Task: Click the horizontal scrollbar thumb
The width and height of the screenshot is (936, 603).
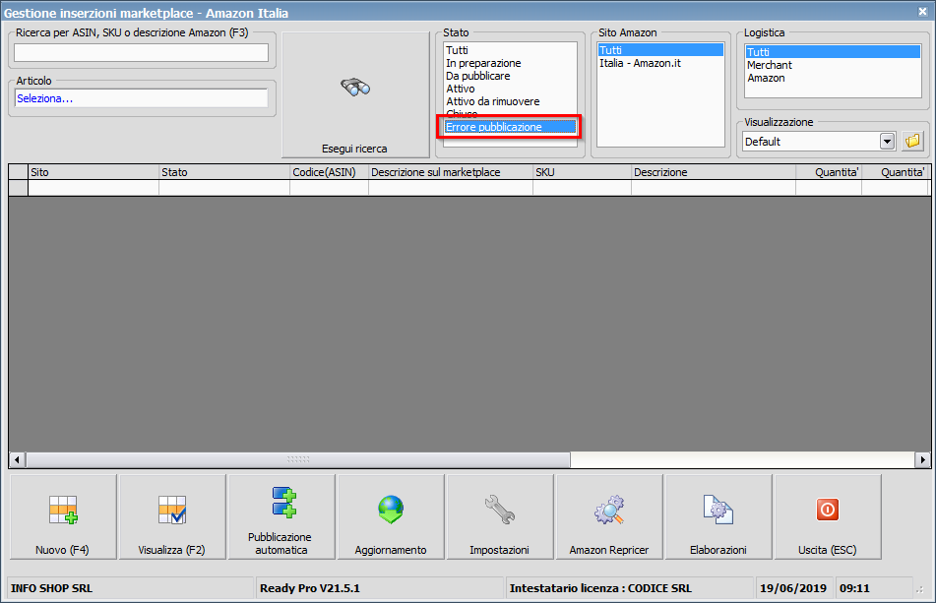Action: pyautogui.click(x=298, y=459)
